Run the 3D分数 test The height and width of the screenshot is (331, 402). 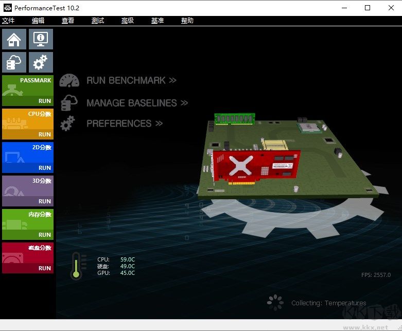tap(45, 201)
